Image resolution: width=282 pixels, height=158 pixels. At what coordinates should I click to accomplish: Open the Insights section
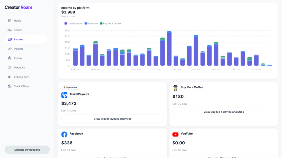[26, 49]
